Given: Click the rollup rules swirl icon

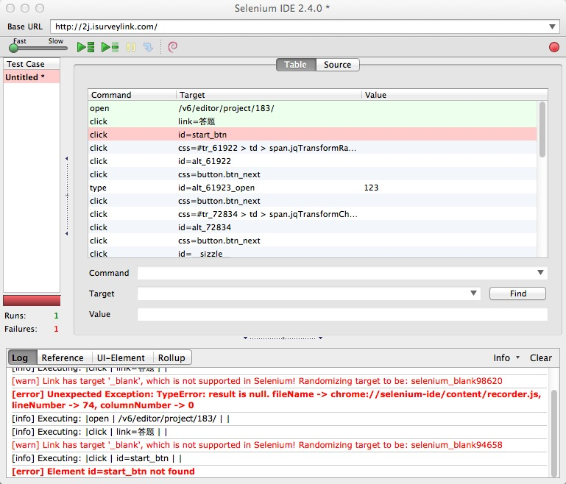Looking at the screenshot, I should (x=172, y=47).
